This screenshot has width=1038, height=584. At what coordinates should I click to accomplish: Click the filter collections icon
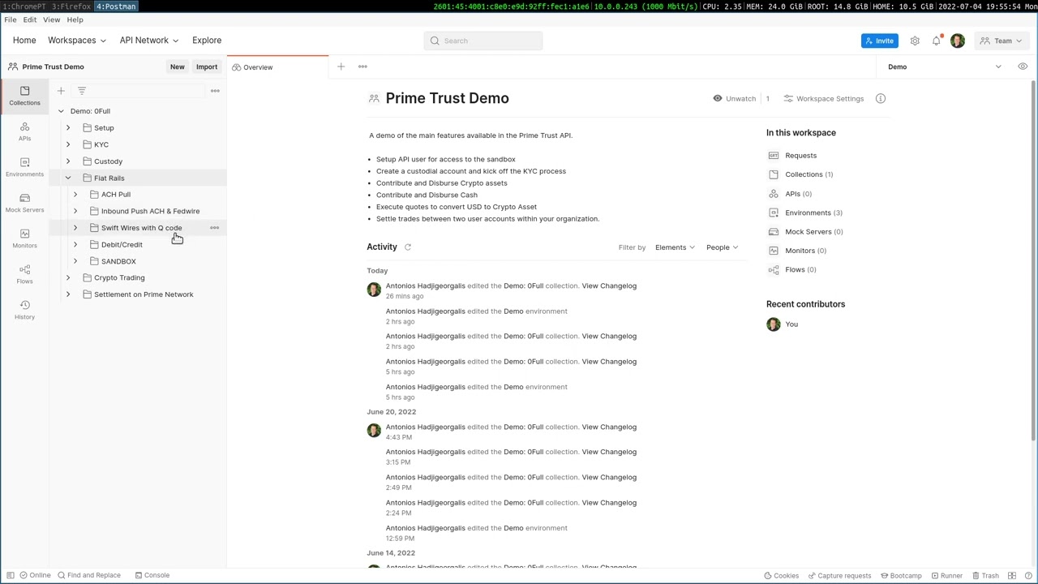[81, 91]
